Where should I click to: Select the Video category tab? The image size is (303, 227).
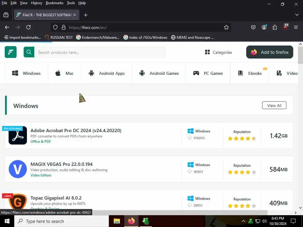pos(287,73)
